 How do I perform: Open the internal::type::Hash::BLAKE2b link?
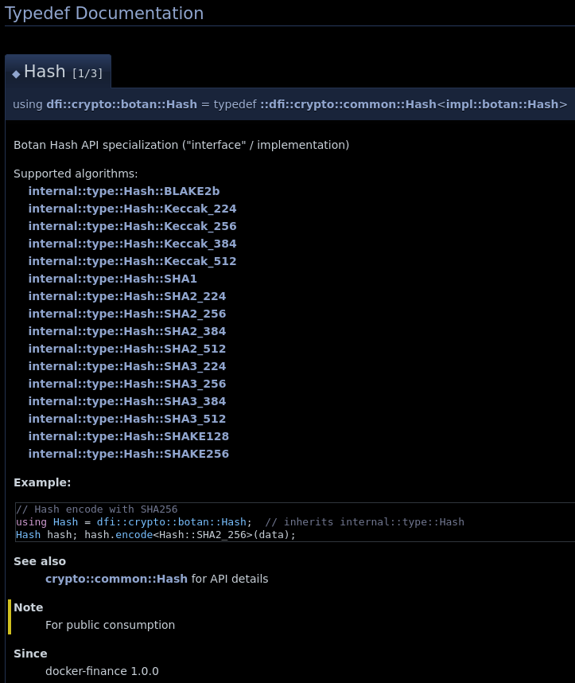[123, 191]
